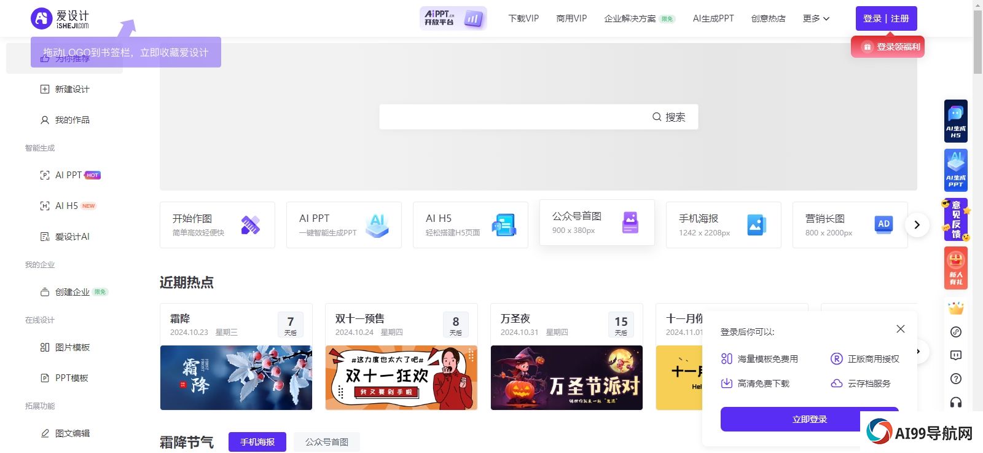Image resolution: width=983 pixels, height=453 pixels.
Task: Open PPT模板 sidebar item
Action: 65,378
